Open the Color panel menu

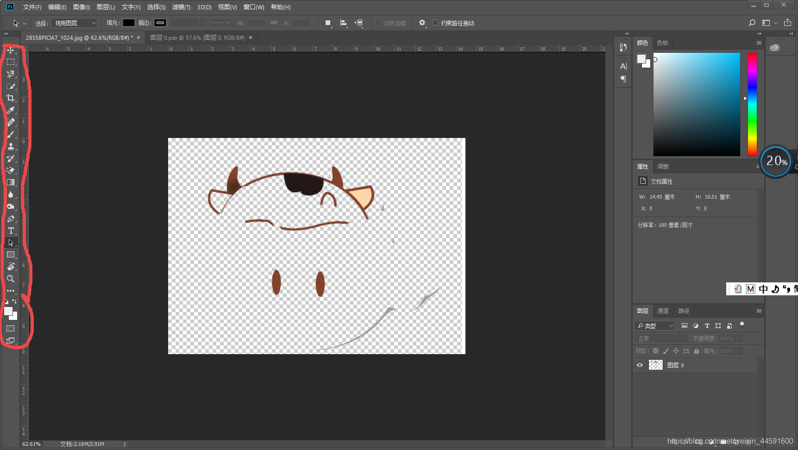point(759,43)
